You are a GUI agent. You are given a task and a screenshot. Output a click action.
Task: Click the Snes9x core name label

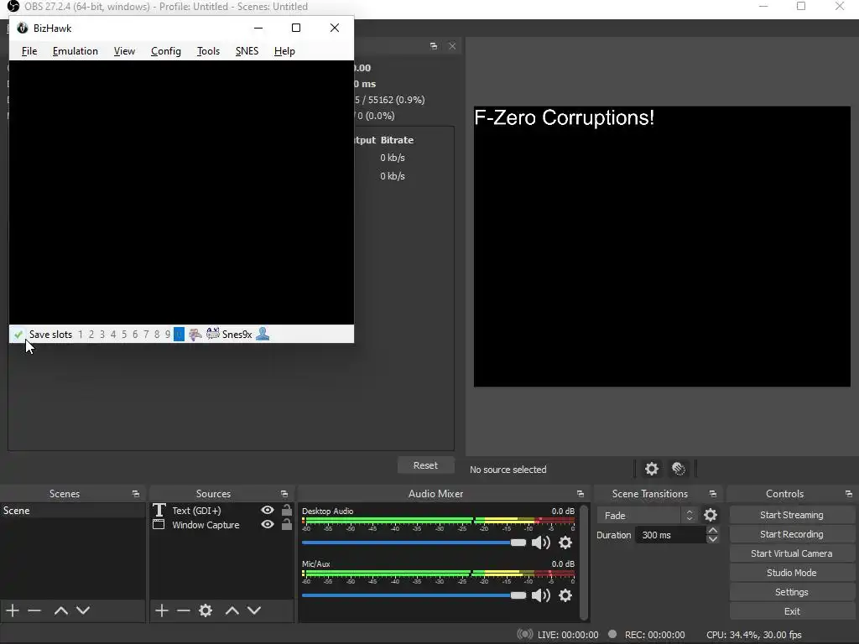click(237, 335)
